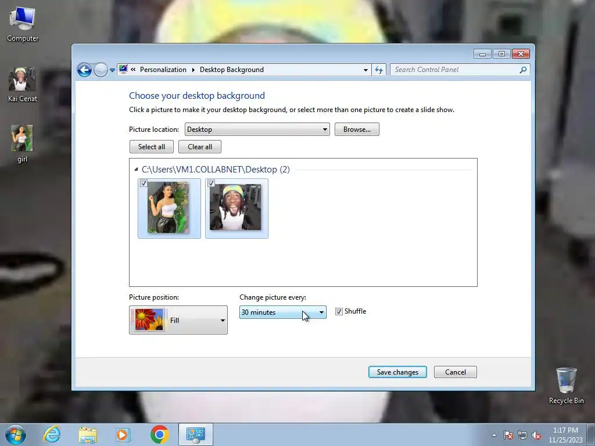This screenshot has height=446, width=595.
Task: Click Save changes
Action: [397, 372]
